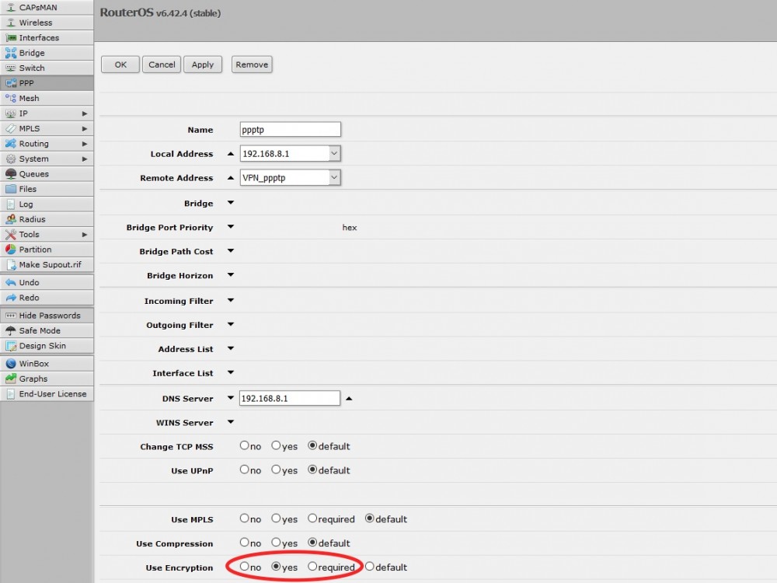Click the Queues icon in sidebar
Screen dimensions: 777x583
click(x=11, y=174)
